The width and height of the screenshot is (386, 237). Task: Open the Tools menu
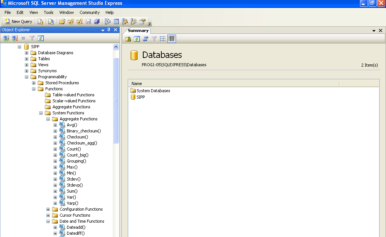click(49, 12)
